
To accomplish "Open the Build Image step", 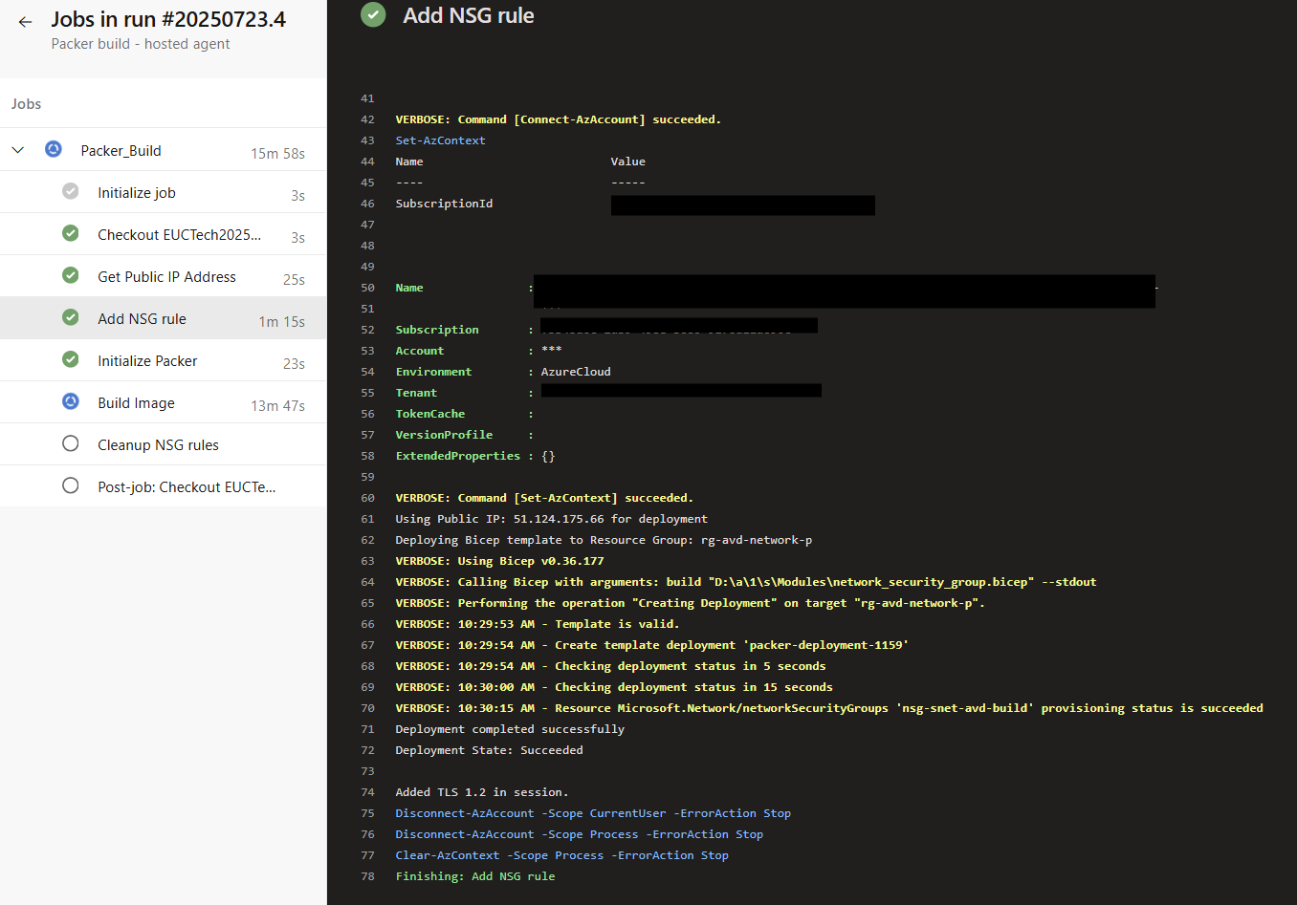I will coord(136,403).
